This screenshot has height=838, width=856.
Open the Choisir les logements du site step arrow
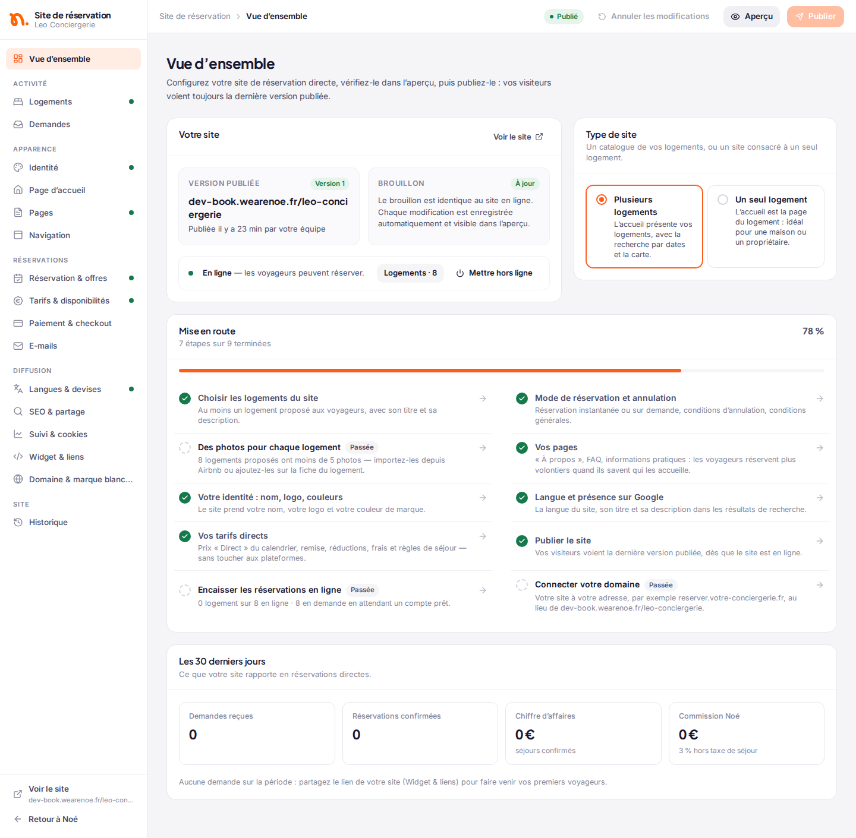tap(483, 399)
